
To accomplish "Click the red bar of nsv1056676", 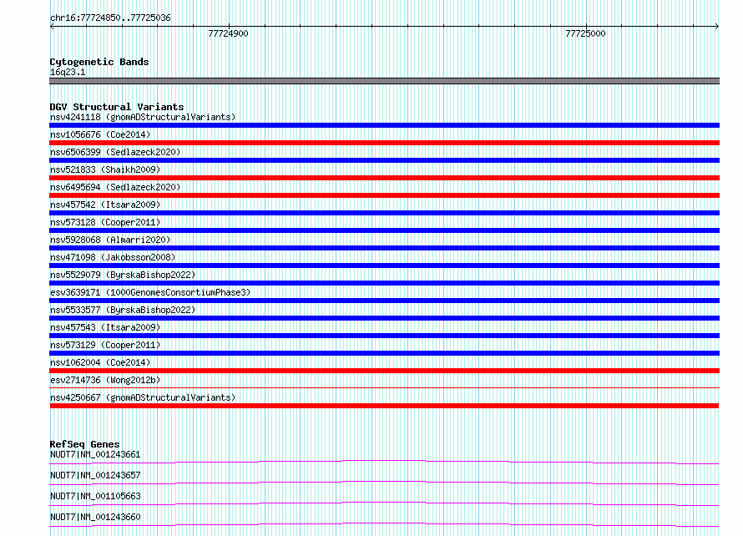I will click(384, 143).
